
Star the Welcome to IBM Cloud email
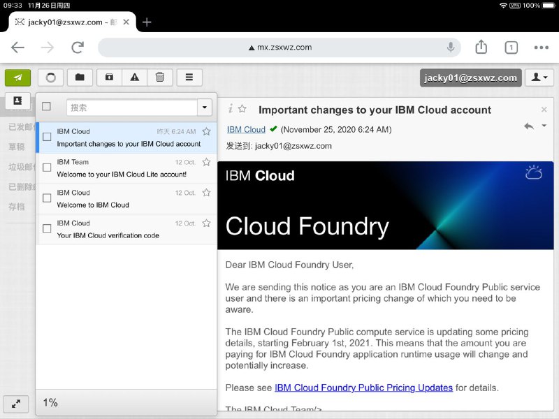(x=206, y=193)
